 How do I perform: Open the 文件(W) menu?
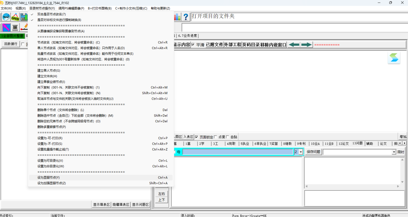[x=6, y=8]
